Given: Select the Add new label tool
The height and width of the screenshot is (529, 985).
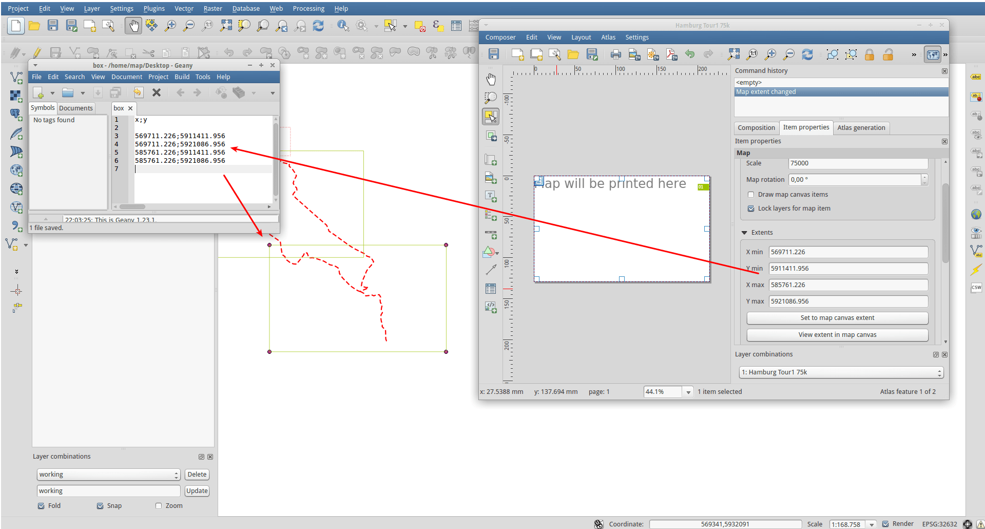Looking at the screenshot, I should tap(491, 196).
